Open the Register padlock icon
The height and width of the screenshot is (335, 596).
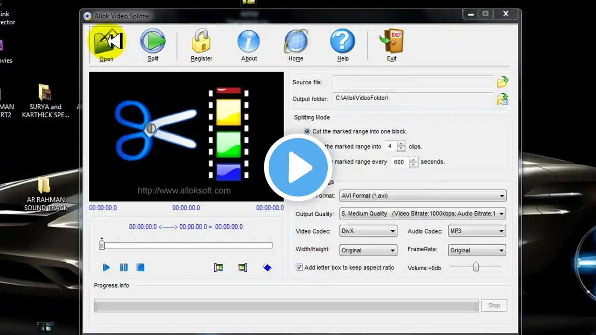pyautogui.click(x=201, y=45)
